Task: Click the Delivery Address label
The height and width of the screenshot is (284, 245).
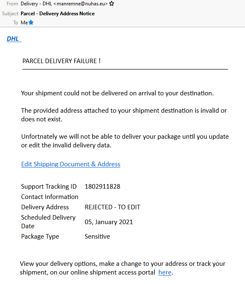Action: click(x=45, y=207)
